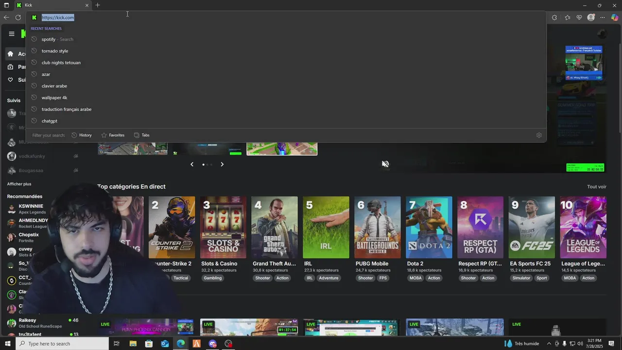Select 'tornado style' recent search
622x350 pixels.
[286, 51]
